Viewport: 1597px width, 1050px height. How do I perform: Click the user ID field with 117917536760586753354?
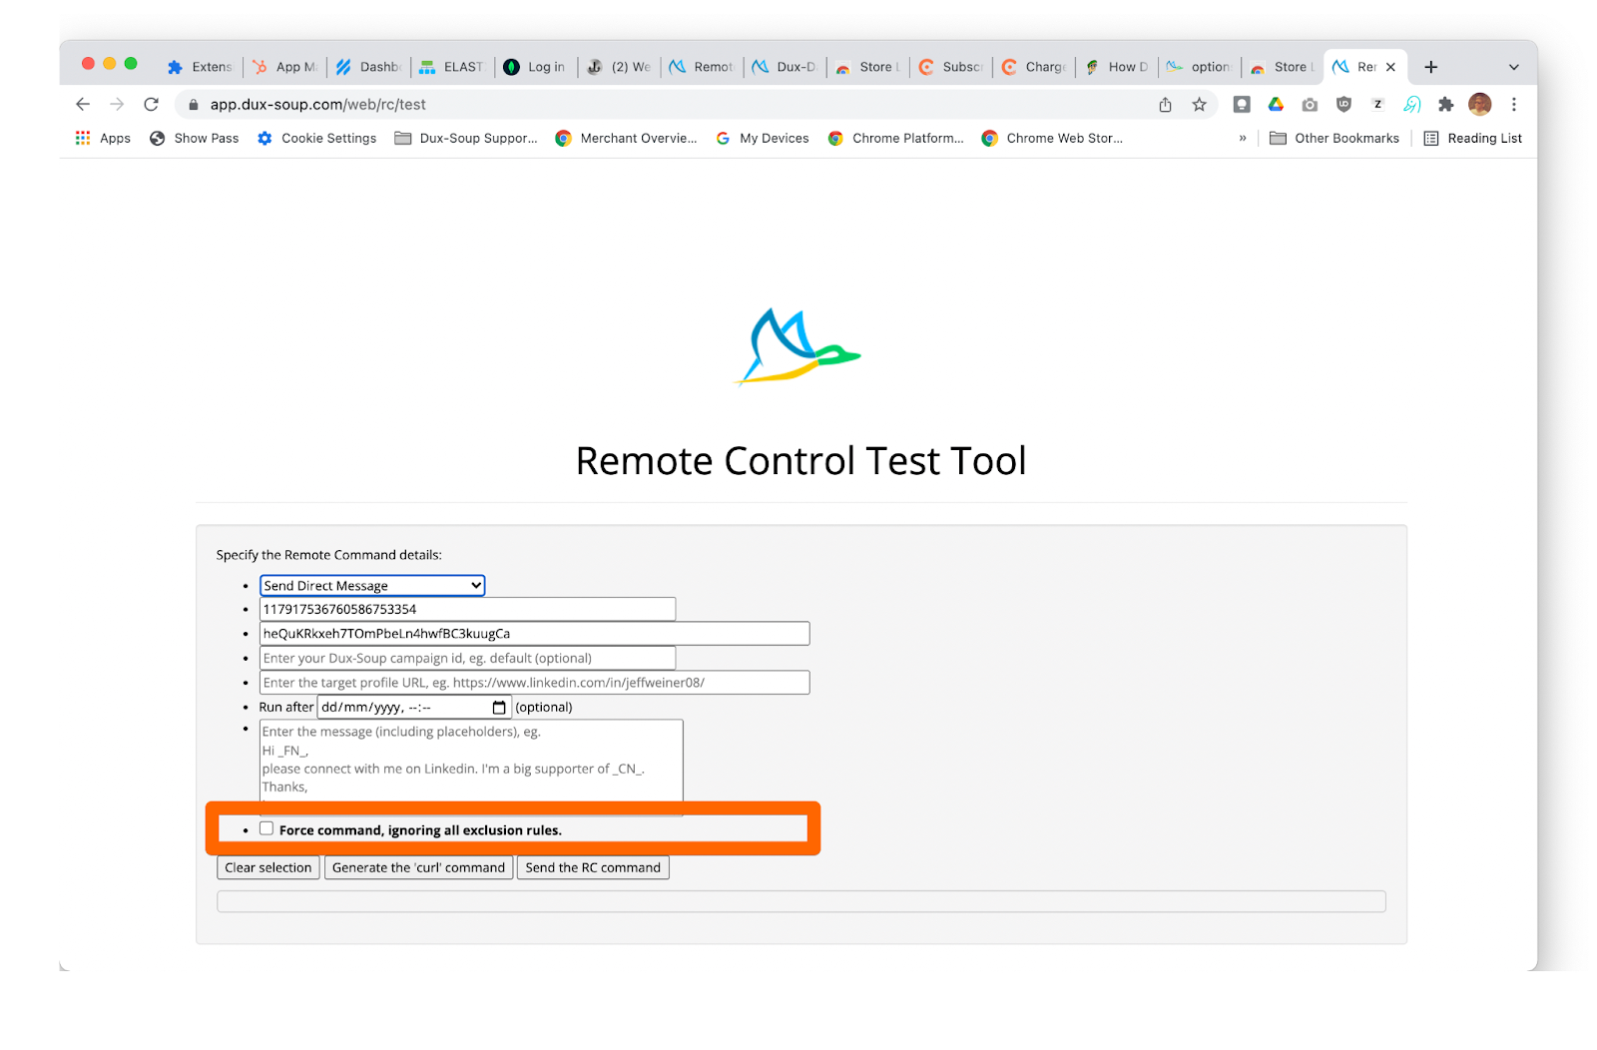(467, 609)
